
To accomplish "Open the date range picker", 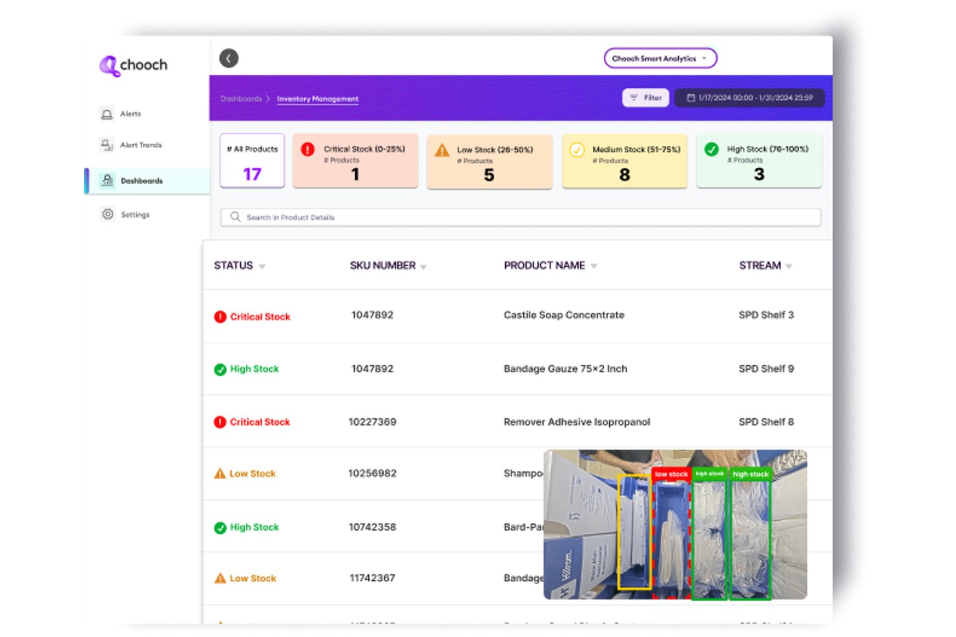I will 750,97.
